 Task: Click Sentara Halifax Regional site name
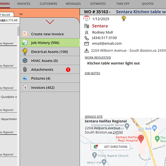tap(106, 121)
